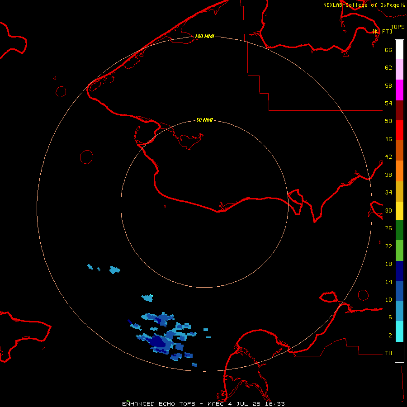Pick the bright red legend swatch
Viewport: 407px width, 407px height.
click(399, 130)
